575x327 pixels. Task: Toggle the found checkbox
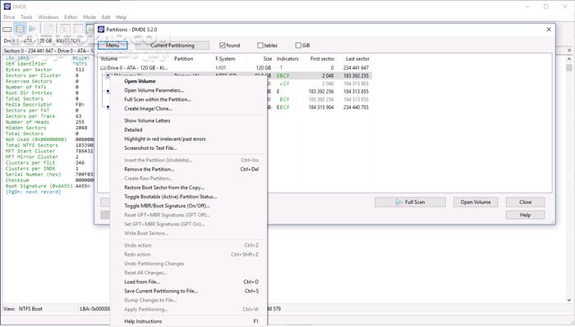222,45
